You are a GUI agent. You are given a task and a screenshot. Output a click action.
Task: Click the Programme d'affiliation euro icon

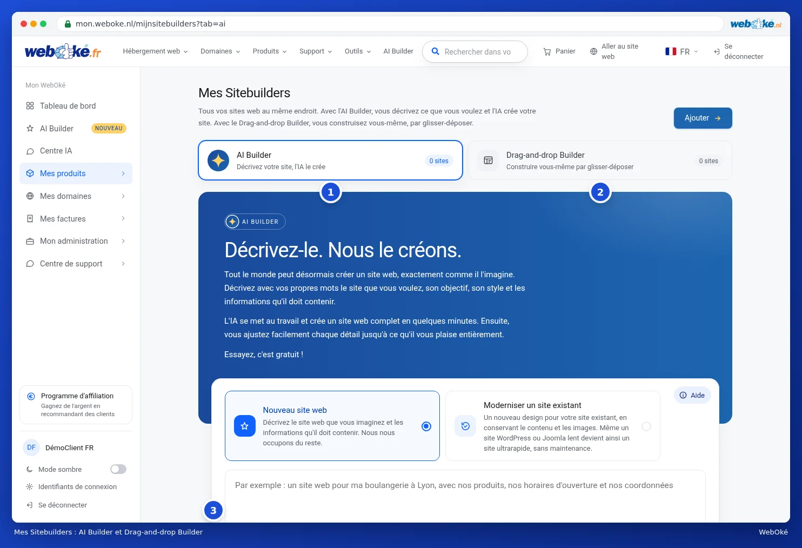pyautogui.click(x=31, y=396)
